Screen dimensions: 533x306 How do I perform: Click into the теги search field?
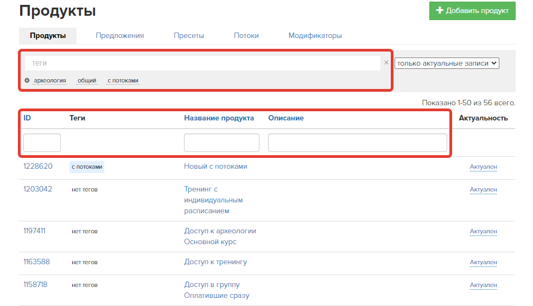pyautogui.click(x=202, y=63)
